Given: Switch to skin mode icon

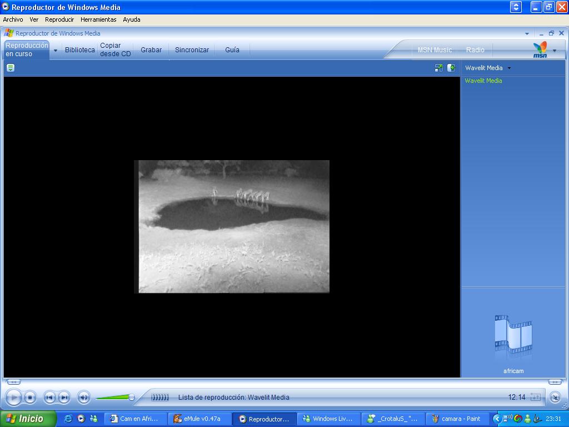Looking at the screenshot, I should [555, 397].
